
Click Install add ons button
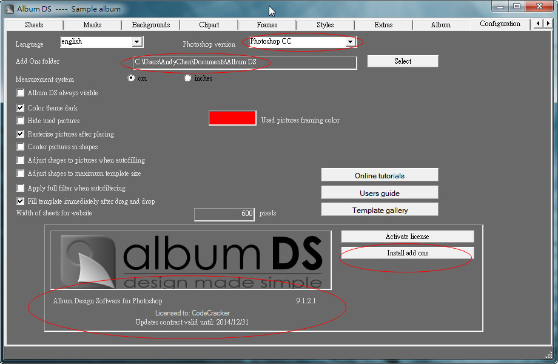pyautogui.click(x=408, y=253)
